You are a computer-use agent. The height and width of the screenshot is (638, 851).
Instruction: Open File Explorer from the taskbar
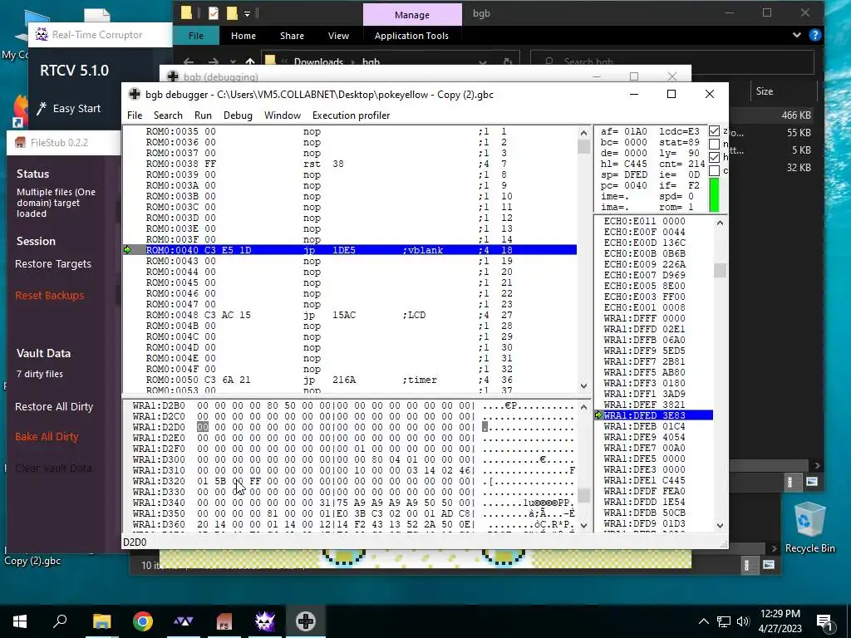[101, 621]
